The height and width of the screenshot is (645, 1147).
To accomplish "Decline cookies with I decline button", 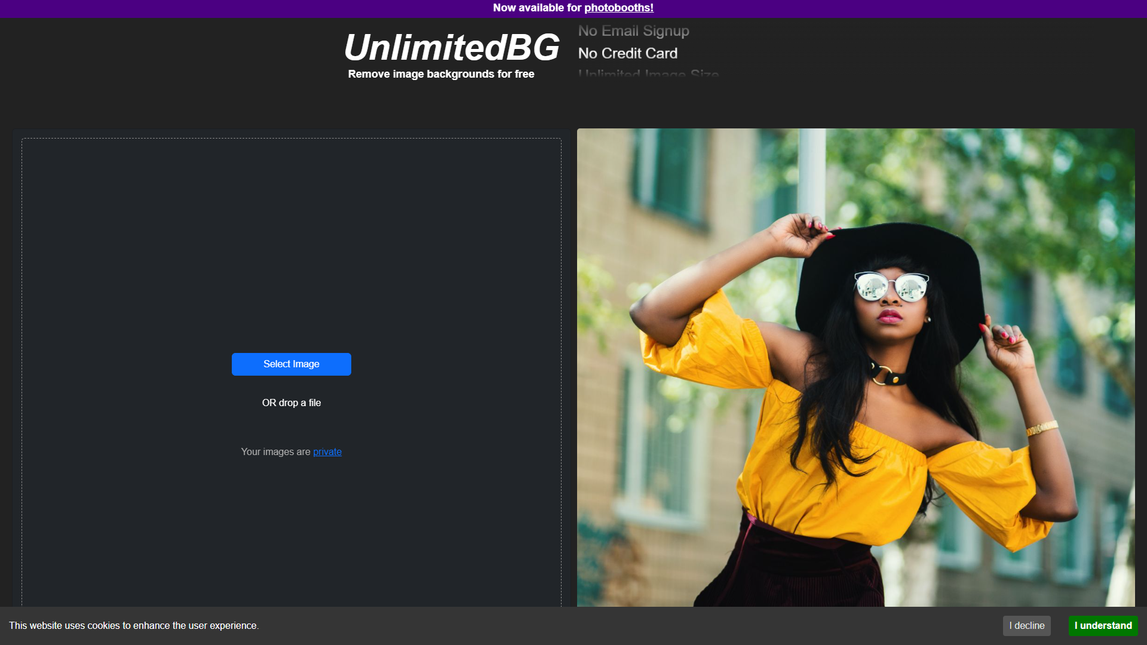I will click(1027, 626).
